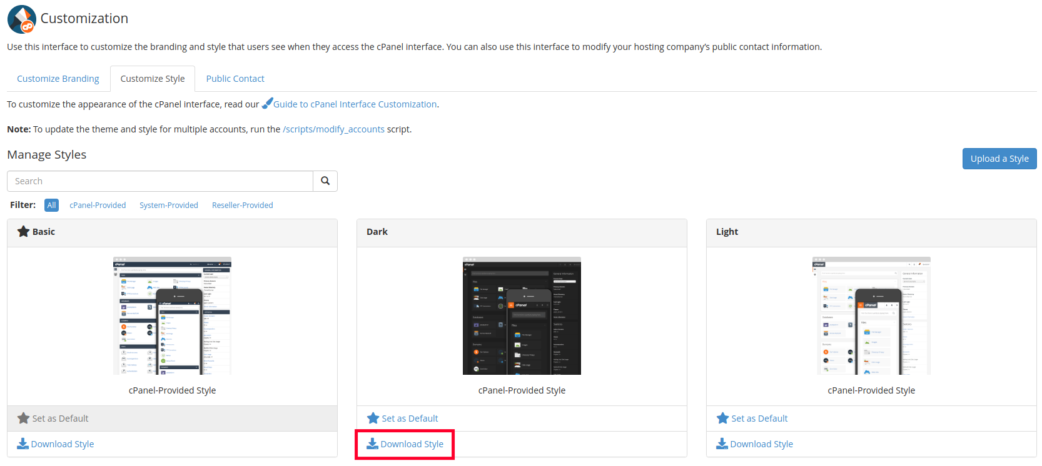Open the /scripts/modify_accounts link
The height and width of the screenshot is (466, 1042).
333,129
